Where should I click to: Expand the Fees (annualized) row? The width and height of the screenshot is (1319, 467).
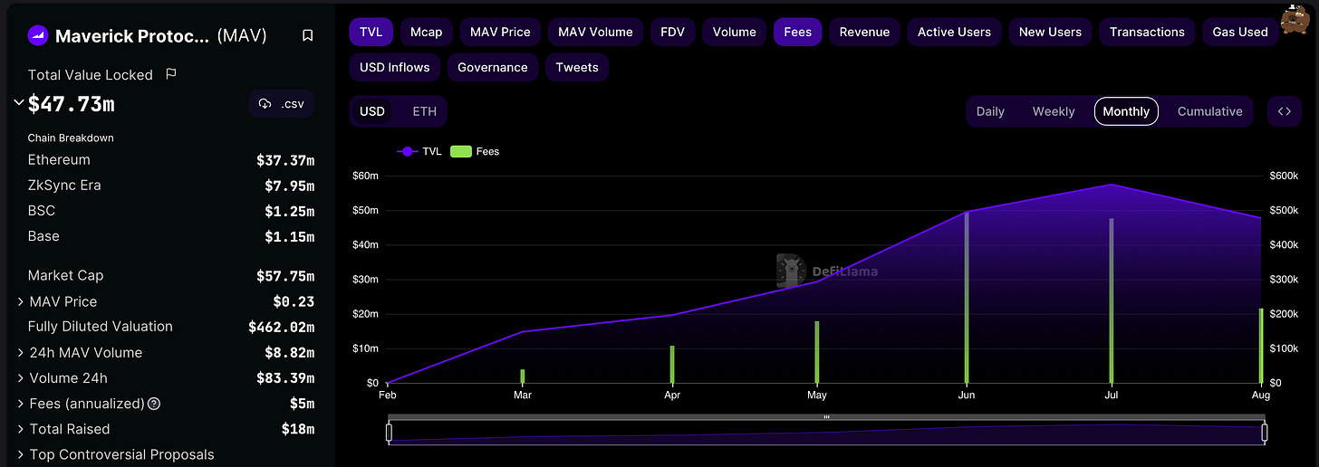(x=21, y=404)
